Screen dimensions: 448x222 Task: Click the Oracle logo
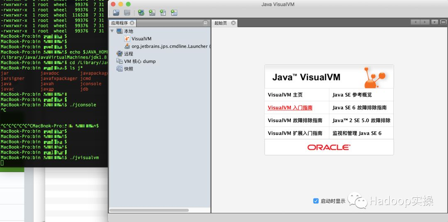329,147
